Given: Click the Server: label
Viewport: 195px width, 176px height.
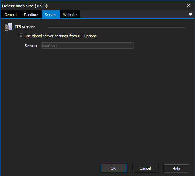Looking at the screenshot, I should [x=31, y=46].
